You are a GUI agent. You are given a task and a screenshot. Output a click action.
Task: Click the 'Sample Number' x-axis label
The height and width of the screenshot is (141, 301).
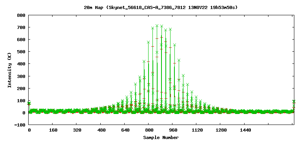coord(161,137)
